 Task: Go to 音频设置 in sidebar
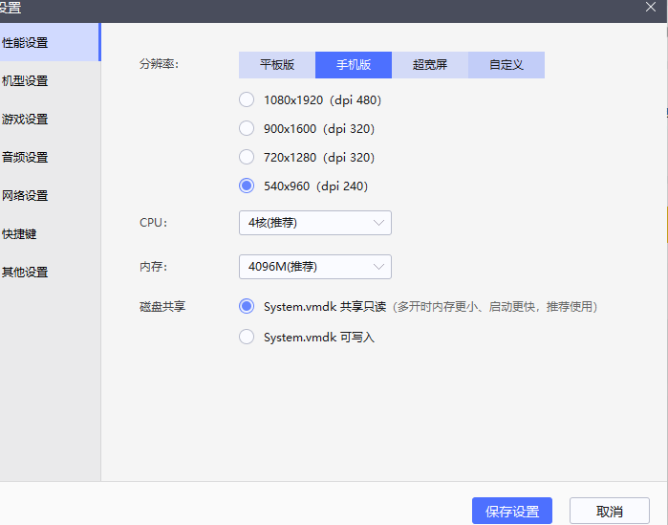click(27, 158)
